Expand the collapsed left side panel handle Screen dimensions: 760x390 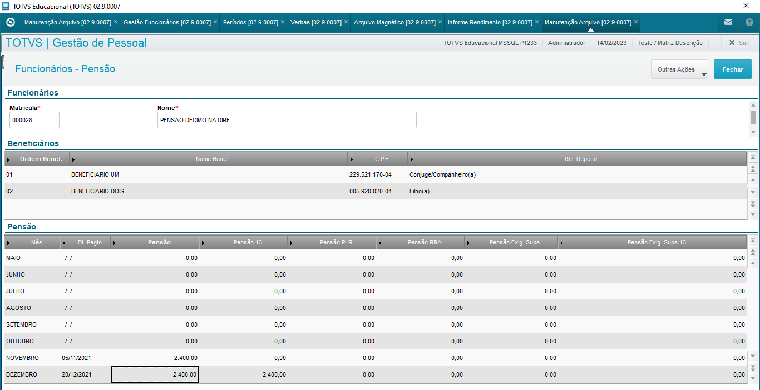(x=2, y=61)
